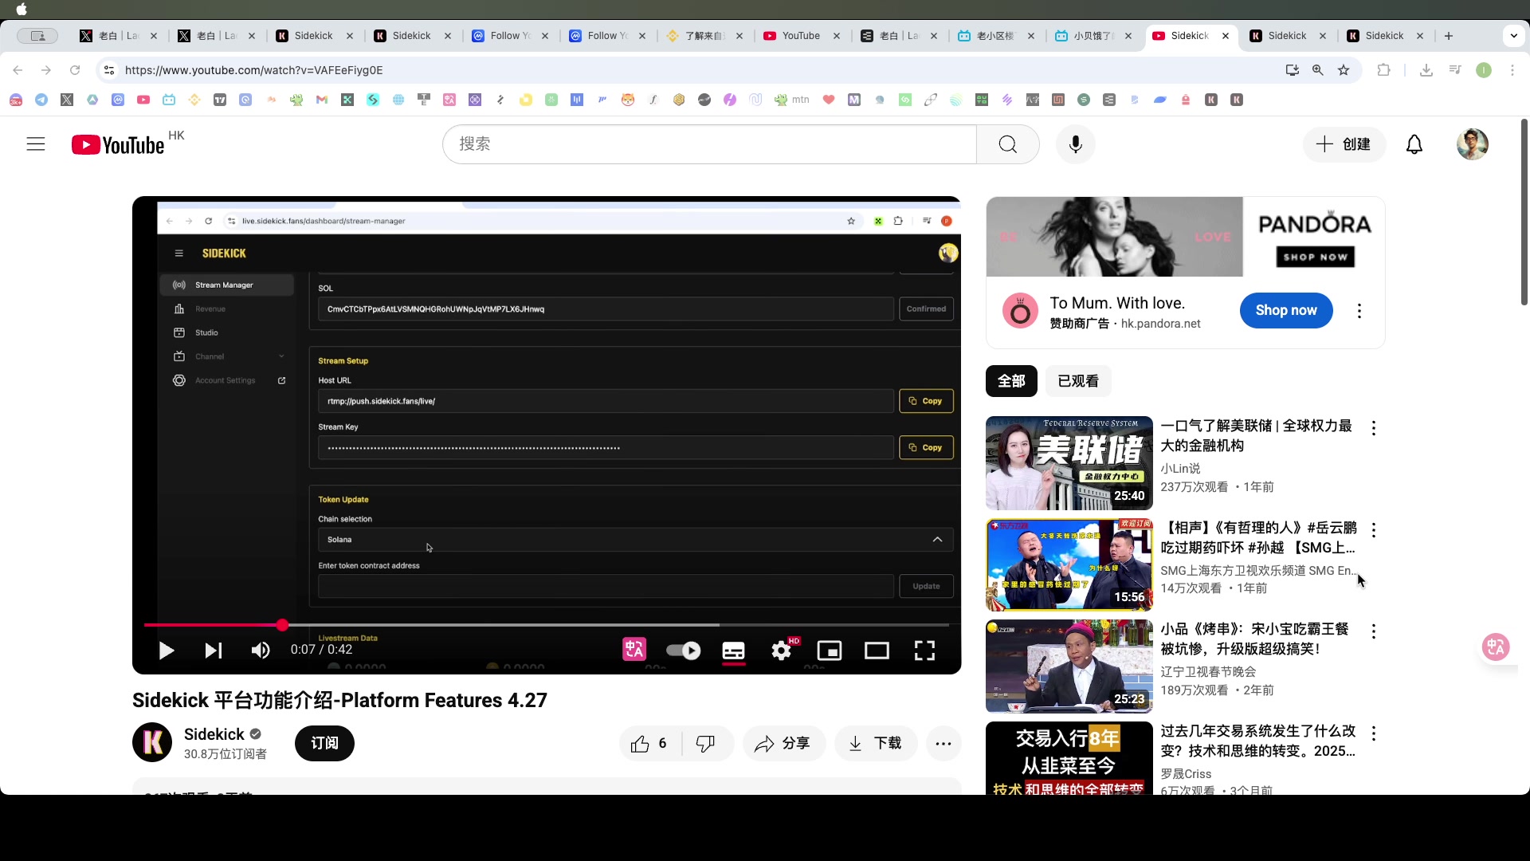Open options for 美联储 video

pos(1374,428)
